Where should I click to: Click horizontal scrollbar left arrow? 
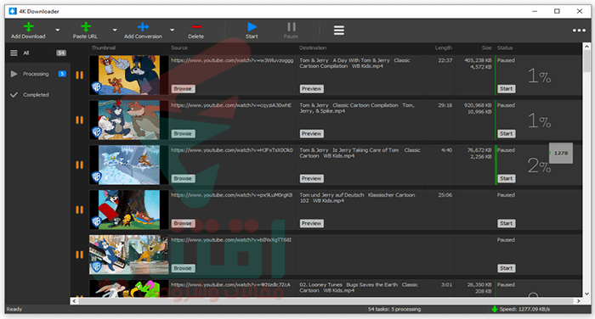click(74, 301)
